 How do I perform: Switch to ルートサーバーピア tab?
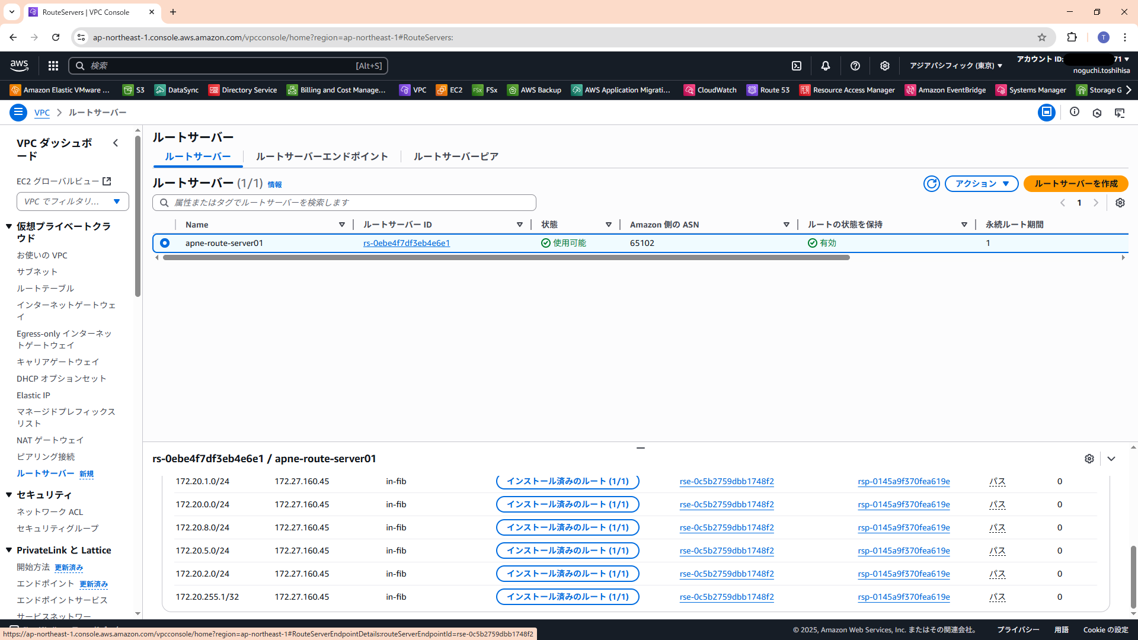click(x=456, y=156)
